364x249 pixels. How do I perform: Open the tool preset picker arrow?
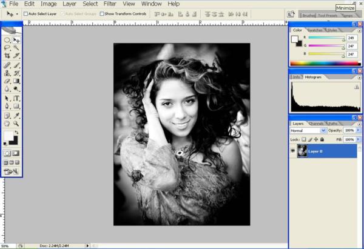pyautogui.click(x=17, y=14)
